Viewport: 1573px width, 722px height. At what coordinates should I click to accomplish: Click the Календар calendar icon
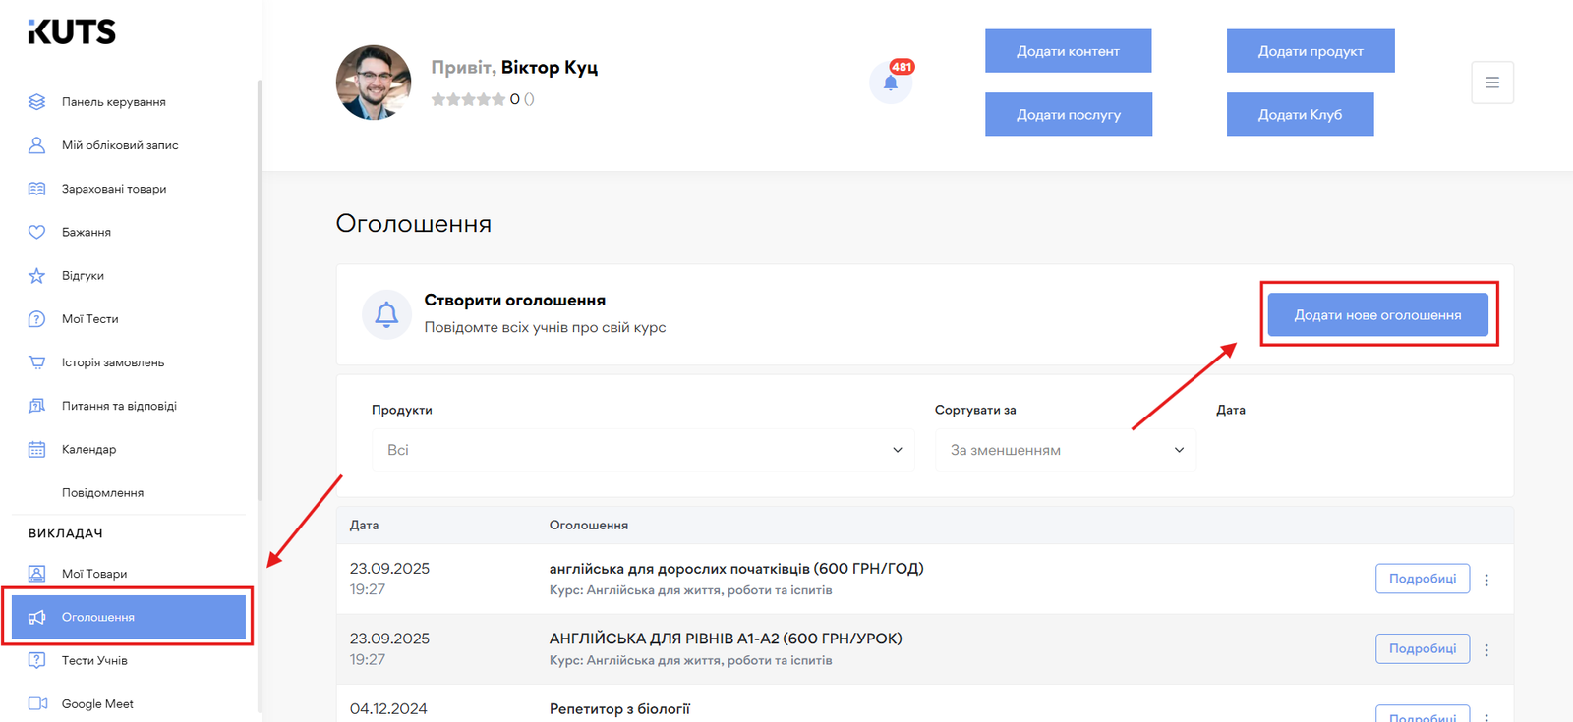click(36, 449)
